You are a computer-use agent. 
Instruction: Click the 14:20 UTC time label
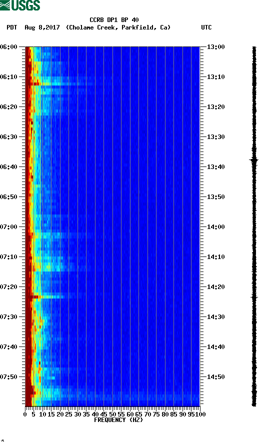[215, 287]
